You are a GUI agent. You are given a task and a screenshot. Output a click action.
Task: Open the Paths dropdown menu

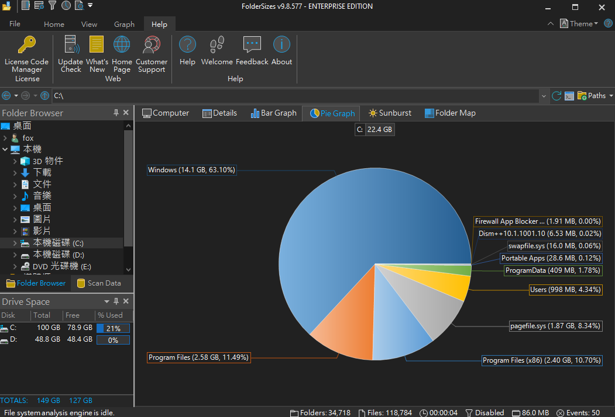595,96
